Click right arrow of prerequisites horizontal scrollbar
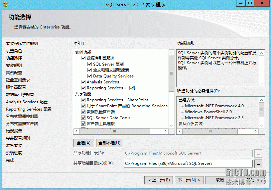This screenshot has height=190, width=271. (x=256, y=131)
